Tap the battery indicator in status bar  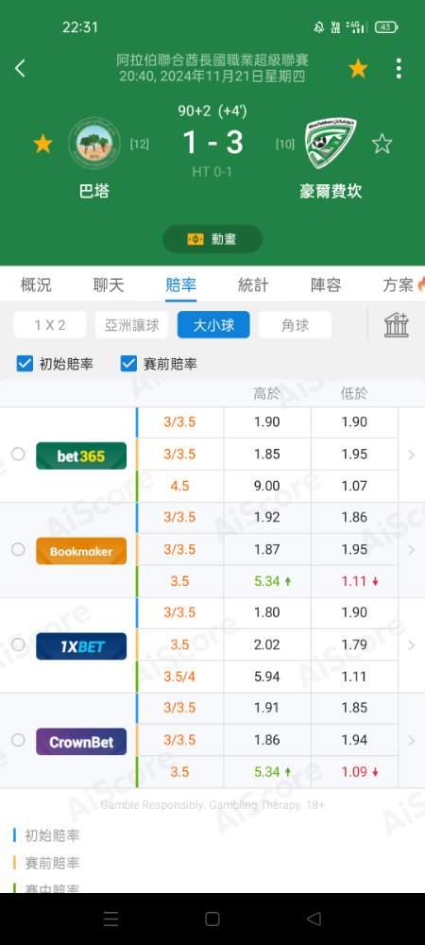tap(386, 27)
